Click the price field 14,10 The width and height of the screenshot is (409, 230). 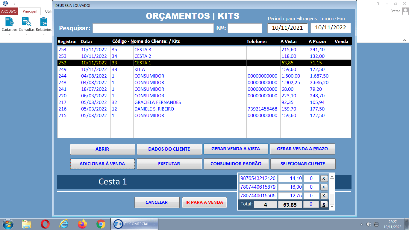click(x=290, y=178)
